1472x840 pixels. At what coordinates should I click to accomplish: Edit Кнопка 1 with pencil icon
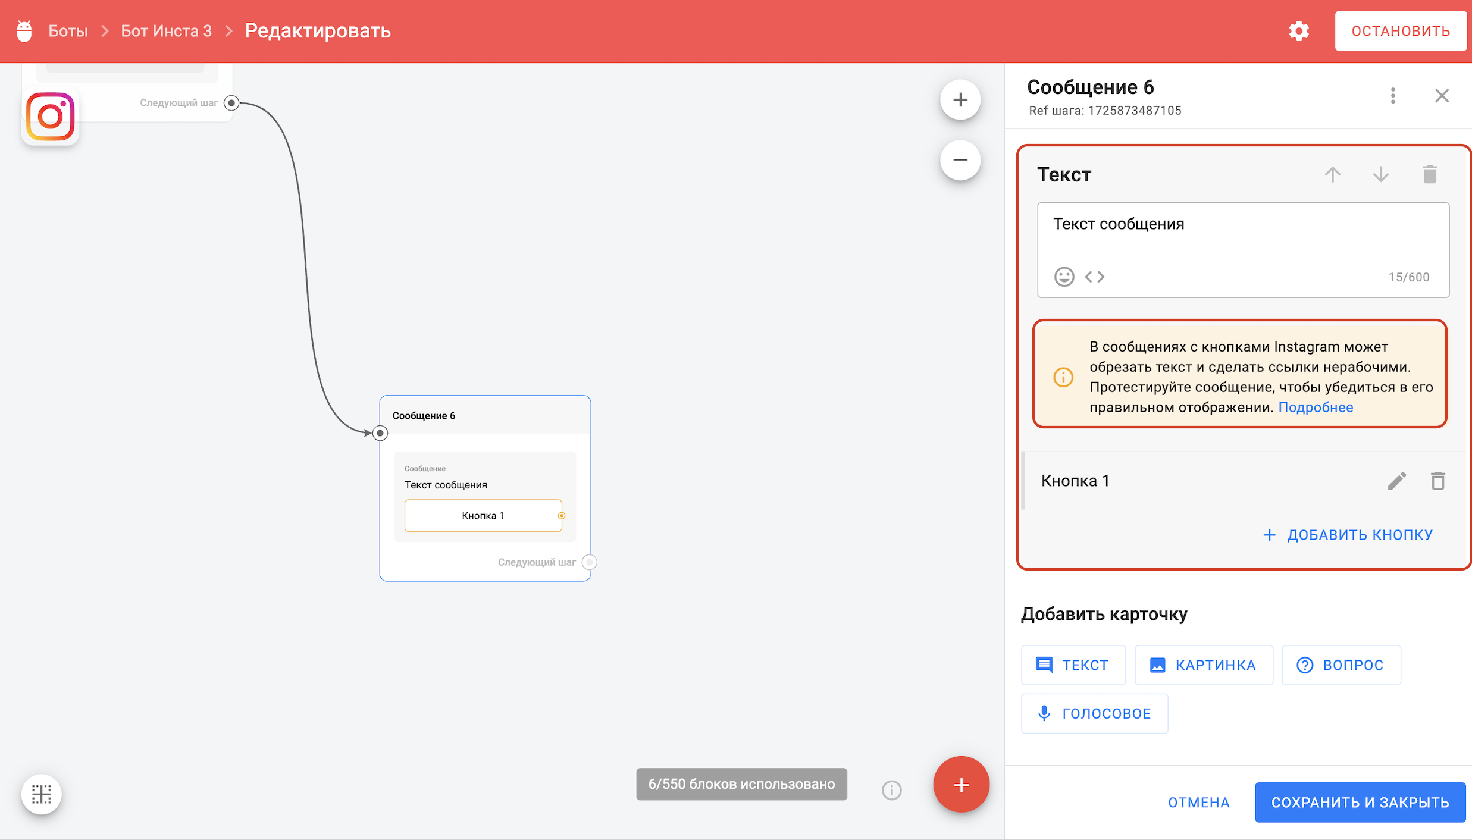pos(1396,481)
